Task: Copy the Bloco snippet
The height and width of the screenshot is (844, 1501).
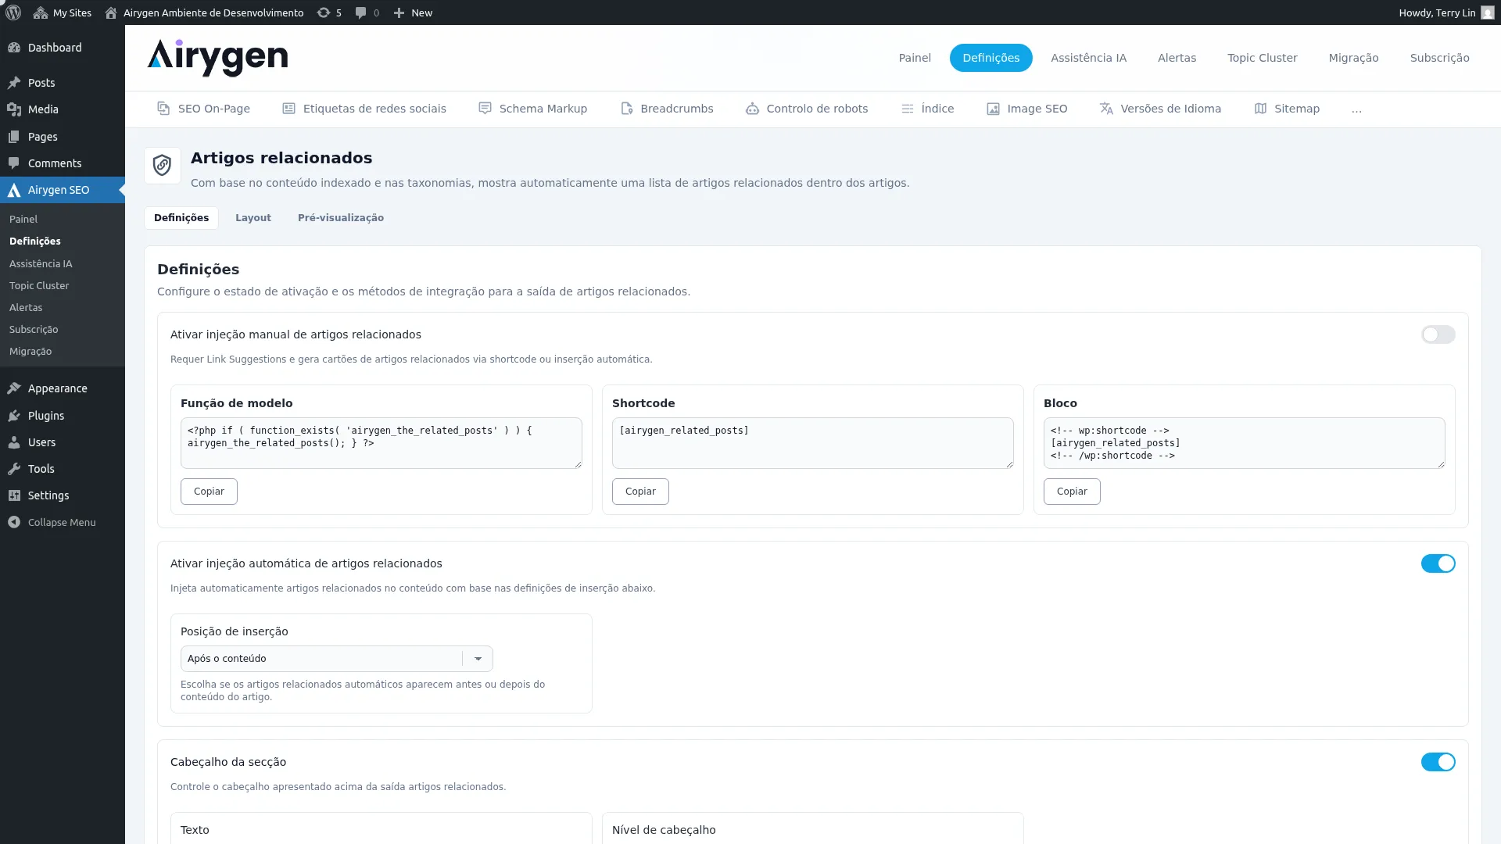Action: click(1072, 492)
